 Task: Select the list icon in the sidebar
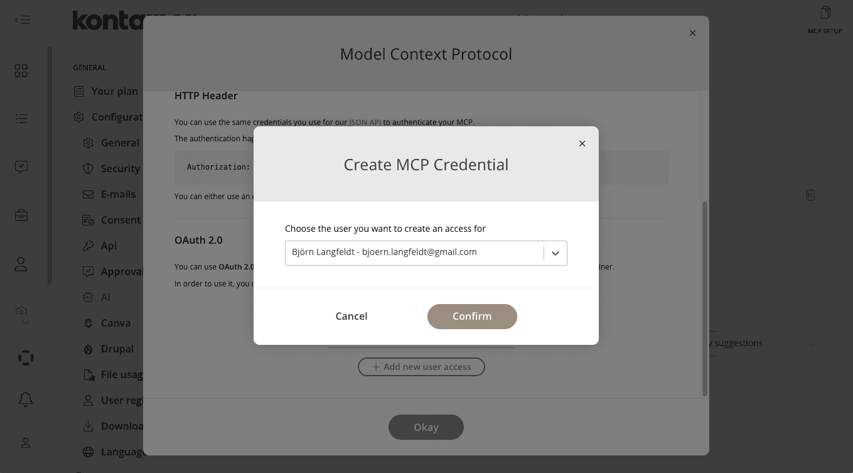coord(21,118)
